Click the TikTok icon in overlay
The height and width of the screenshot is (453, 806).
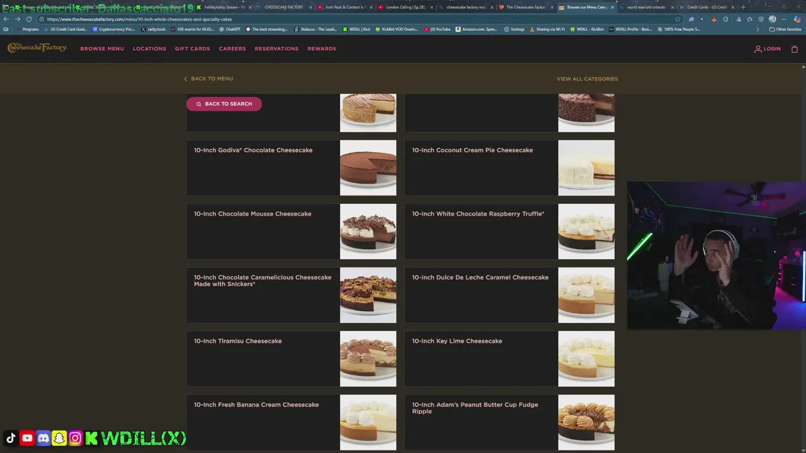[11, 438]
